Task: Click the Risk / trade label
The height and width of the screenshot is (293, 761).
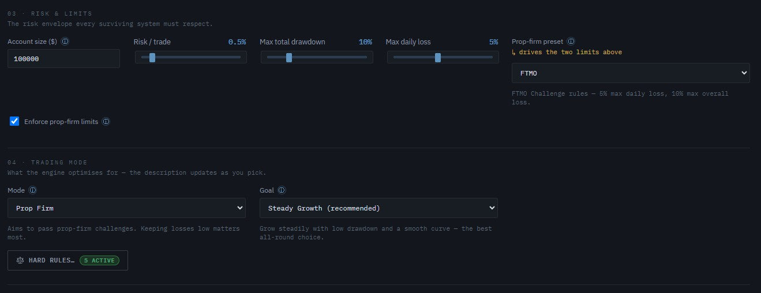Action: [x=152, y=42]
